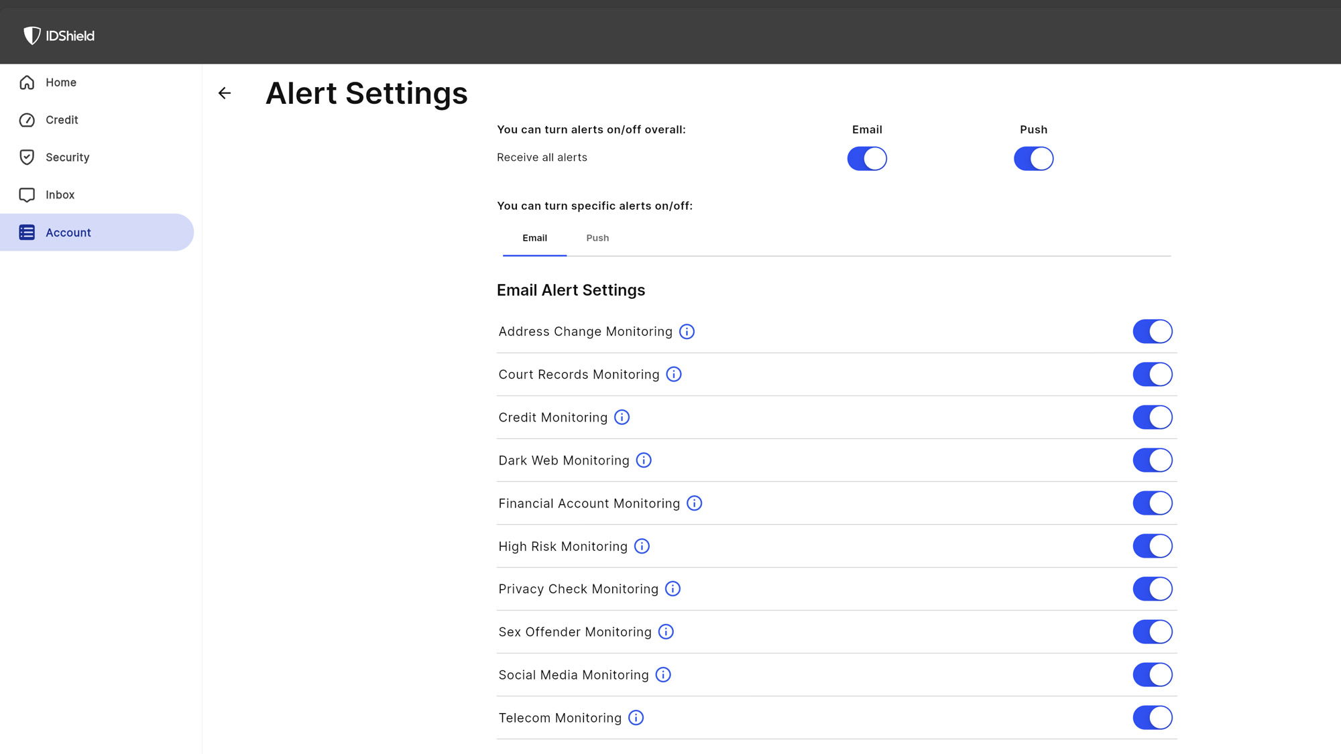Go to Credit section in sidebar
The image size is (1341, 754).
pyautogui.click(x=62, y=120)
